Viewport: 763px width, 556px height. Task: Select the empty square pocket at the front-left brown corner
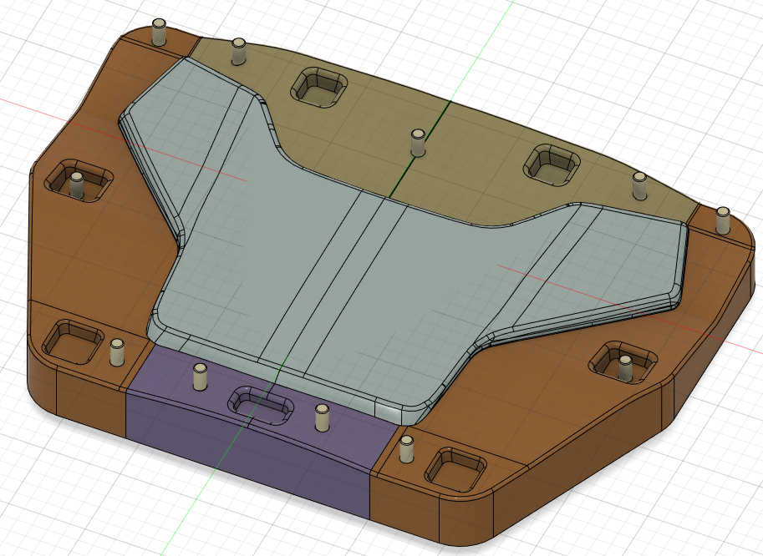tap(73, 341)
